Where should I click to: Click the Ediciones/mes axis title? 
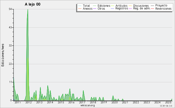pyautogui.click(x=3, y=55)
